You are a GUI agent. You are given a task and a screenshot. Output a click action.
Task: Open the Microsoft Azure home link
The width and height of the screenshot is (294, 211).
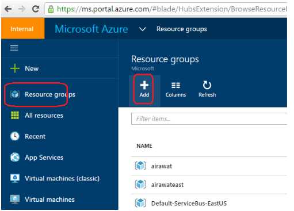(x=91, y=29)
